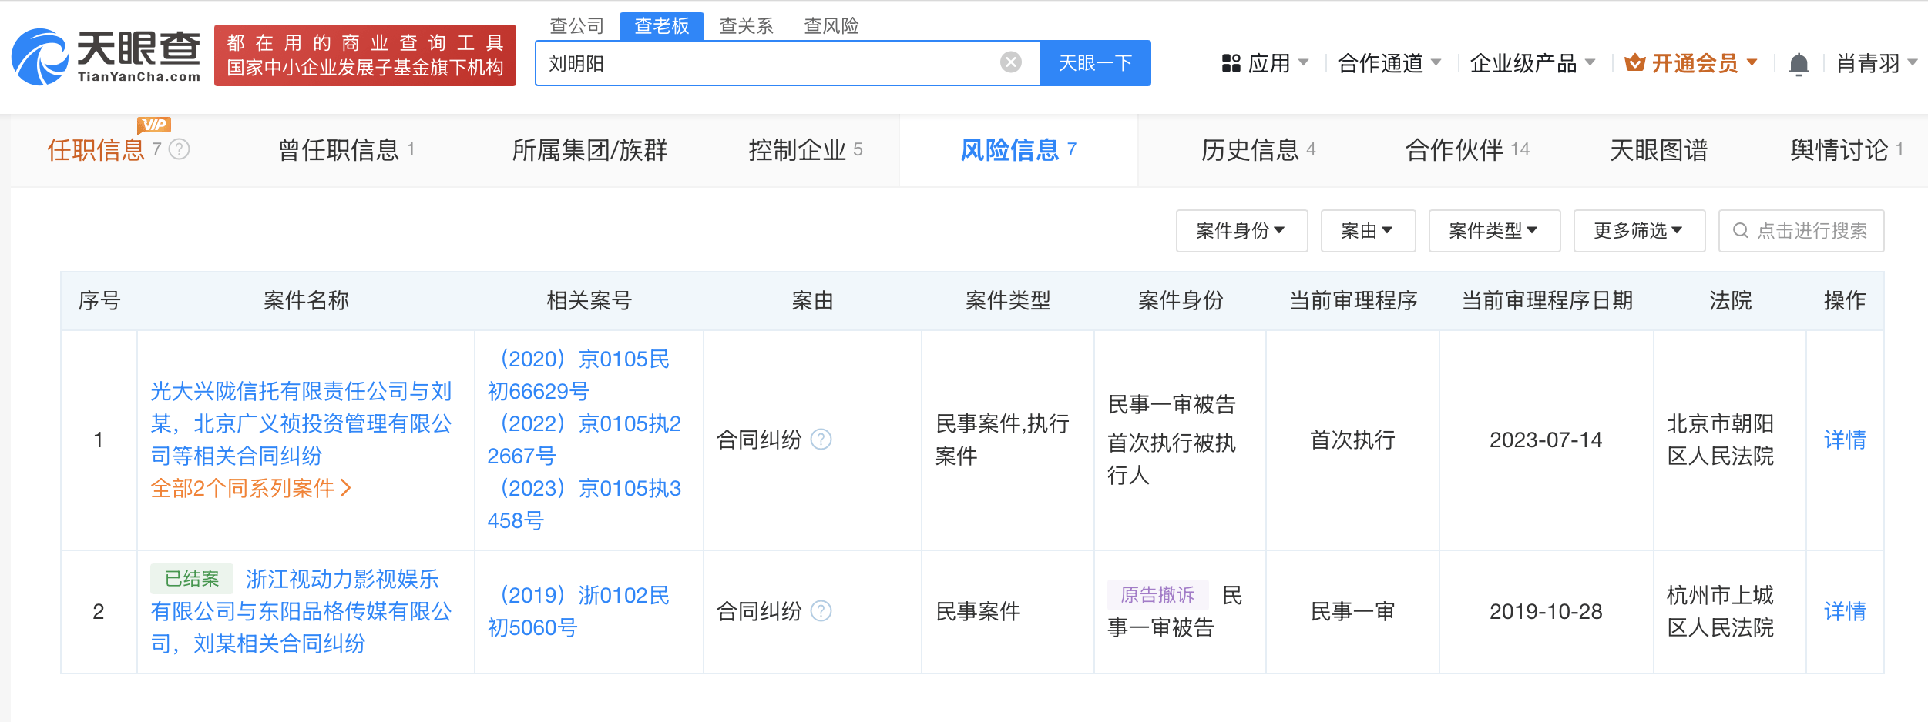Click the TianYanCha logo
This screenshot has width=1928, height=722.
pos(106,56)
